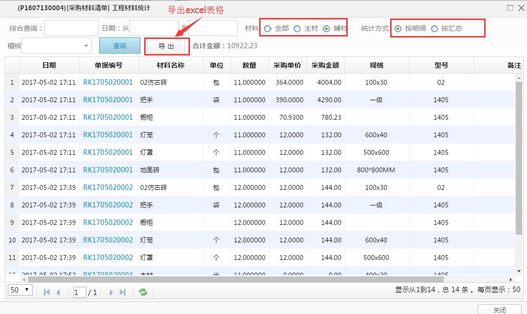
Task: Jump to last page icon
Action: point(123,292)
